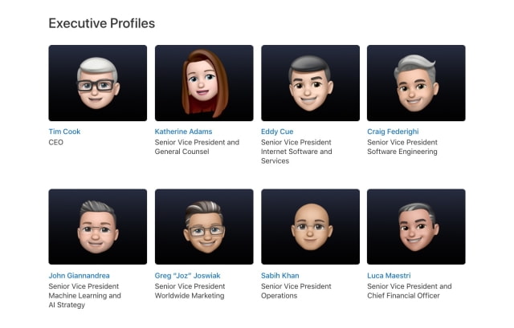
Task: Click the "CEO" title text
Action: click(x=55, y=143)
